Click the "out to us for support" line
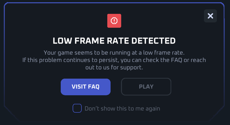Image resolution: width=230 pixels, height=125 pixels. 114,68
